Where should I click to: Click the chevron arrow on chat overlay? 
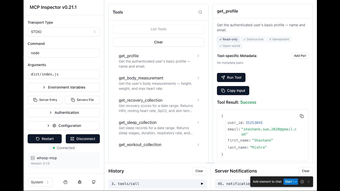point(308,182)
